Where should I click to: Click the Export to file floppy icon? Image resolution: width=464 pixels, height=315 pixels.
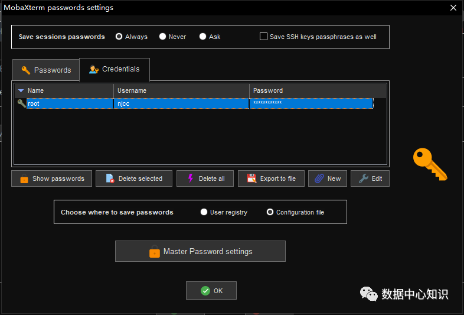[x=251, y=178]
